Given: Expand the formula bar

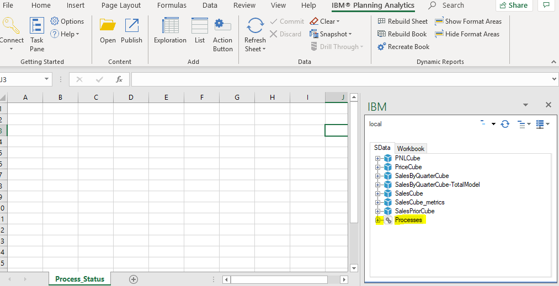Looking at the screenshot, I should coord(555,79).
